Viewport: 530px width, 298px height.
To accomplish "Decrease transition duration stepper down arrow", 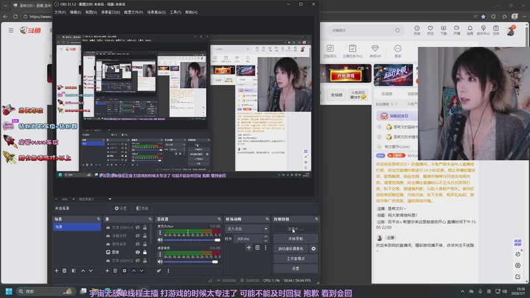I will (266, 241).
